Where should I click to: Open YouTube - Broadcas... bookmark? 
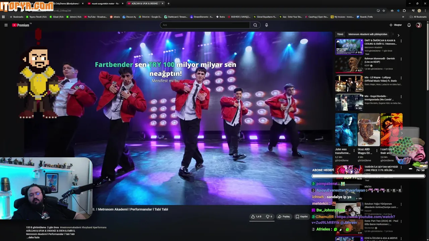click(x=96, y=17)
